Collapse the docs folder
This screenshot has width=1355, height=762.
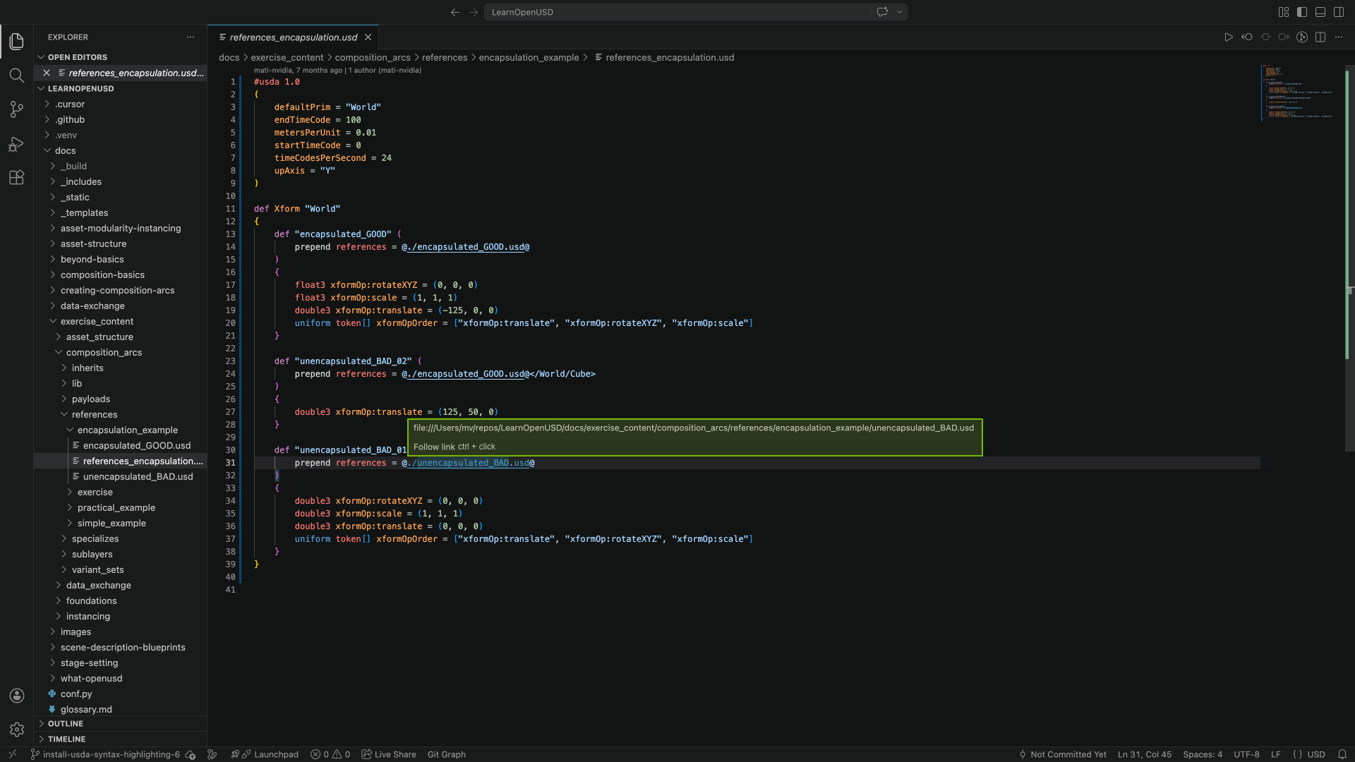click(121, 151)
